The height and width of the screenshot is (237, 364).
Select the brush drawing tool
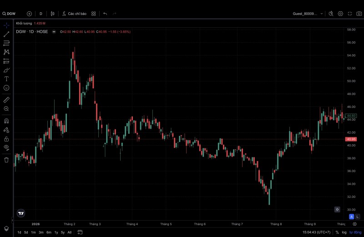click(x=6, y=70)
